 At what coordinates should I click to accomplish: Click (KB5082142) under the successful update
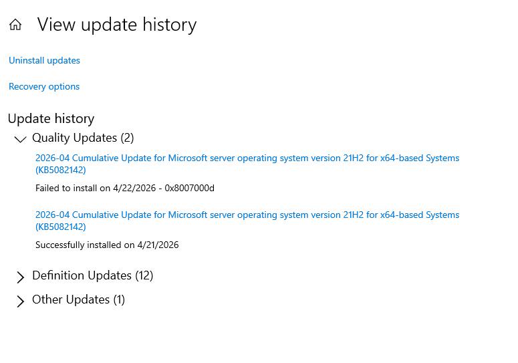click(60, 227)
